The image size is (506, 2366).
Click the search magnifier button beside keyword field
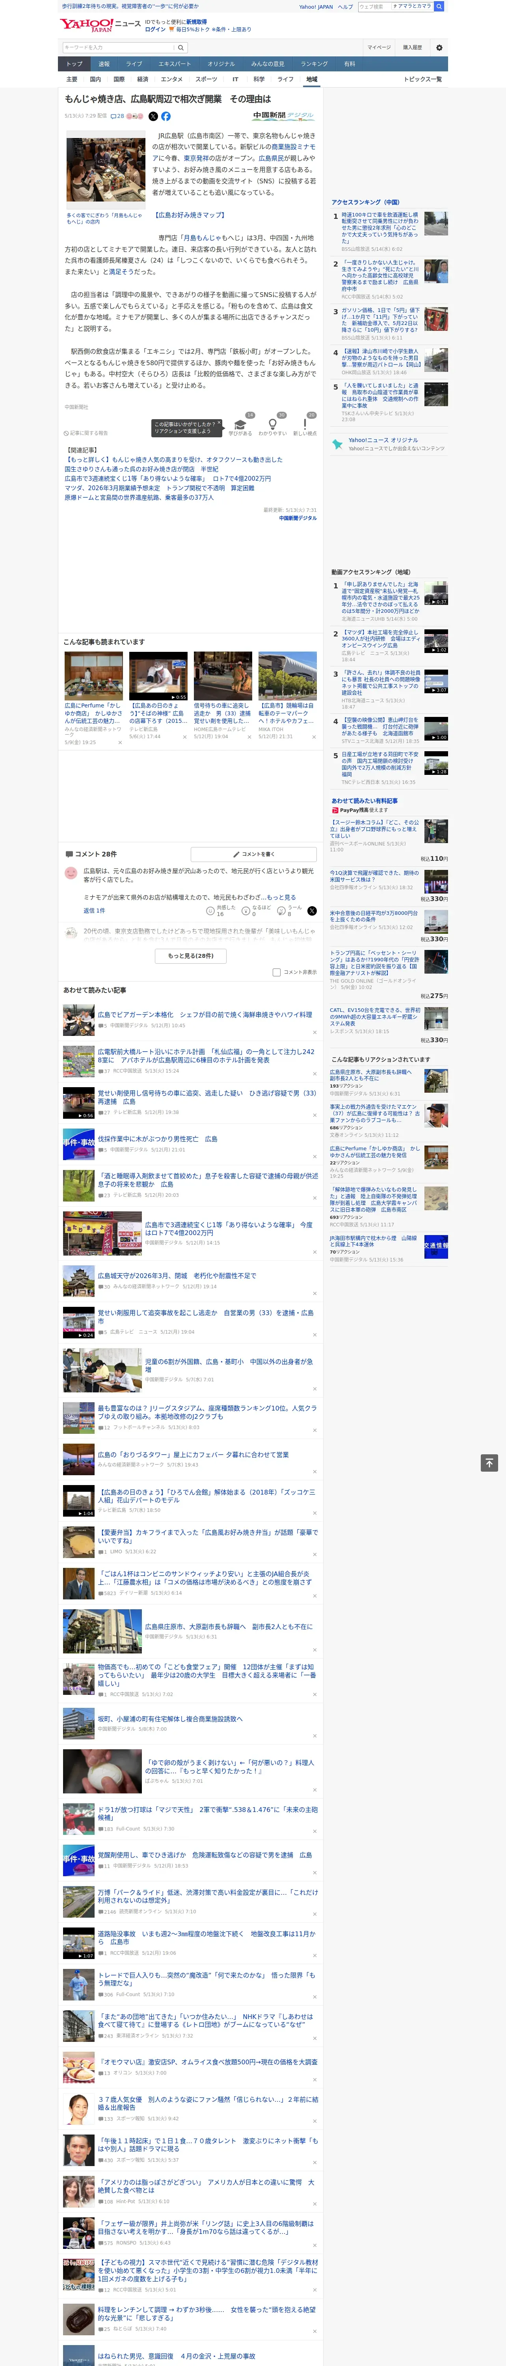(x=181, y=48)
